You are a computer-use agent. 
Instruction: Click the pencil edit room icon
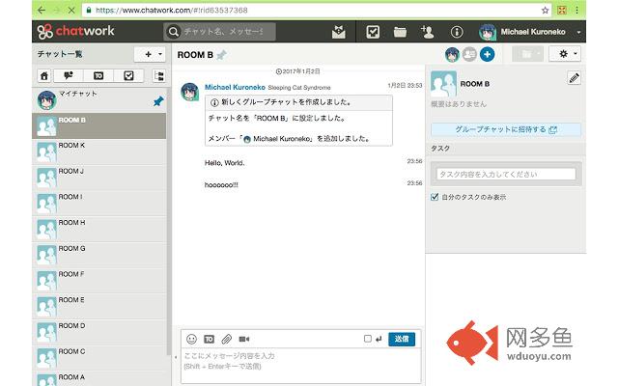[x=574, y=78]
